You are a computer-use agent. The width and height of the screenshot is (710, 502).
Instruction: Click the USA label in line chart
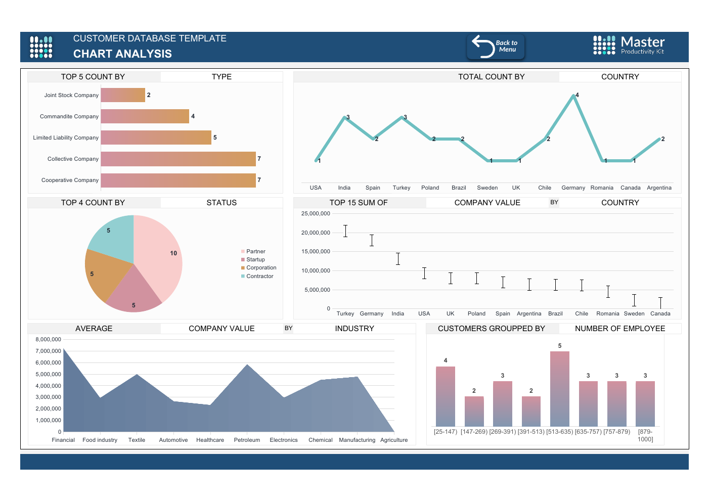[x=316, y=188]
